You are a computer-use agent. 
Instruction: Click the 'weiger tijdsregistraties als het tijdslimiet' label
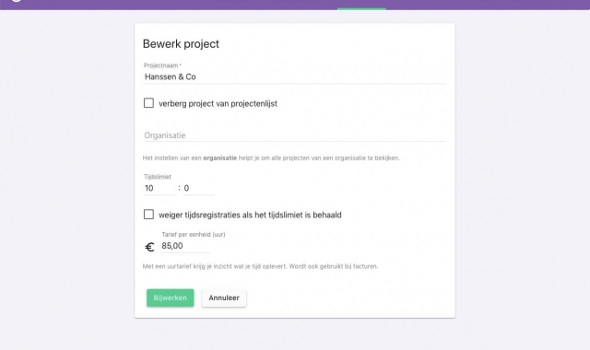point(250,215)
